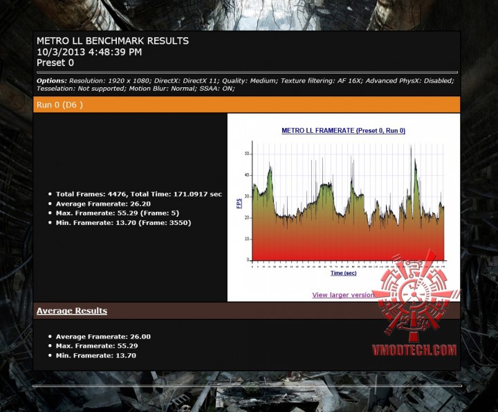Click 'Max. Framerate: 55.29 (Frame: 5)'
Image resolution: width=498 pixels, height=412 pixels.
pyautogui.click(x=118, y=213)
